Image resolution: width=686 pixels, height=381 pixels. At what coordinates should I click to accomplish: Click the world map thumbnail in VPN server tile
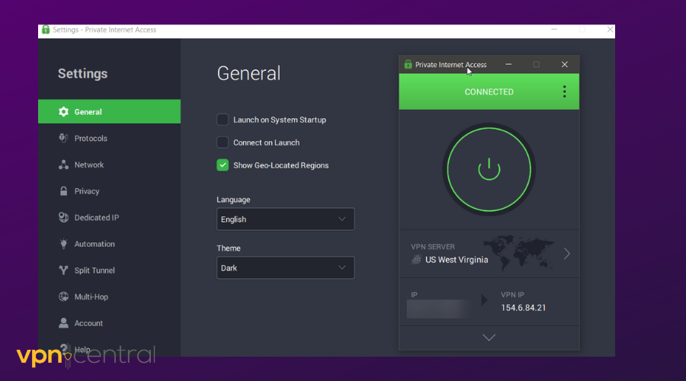tap(519, 251)
